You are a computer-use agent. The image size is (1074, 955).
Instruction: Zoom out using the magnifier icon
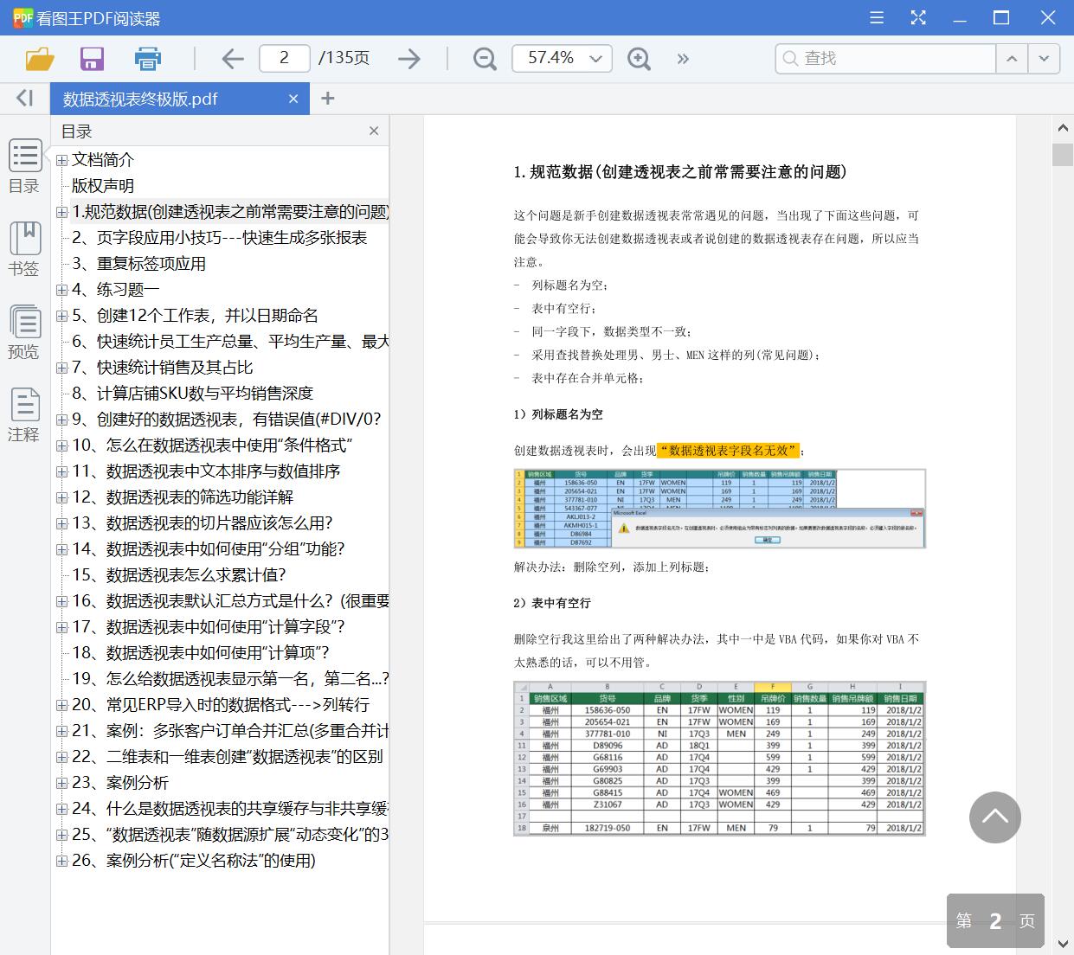point(484,58)
